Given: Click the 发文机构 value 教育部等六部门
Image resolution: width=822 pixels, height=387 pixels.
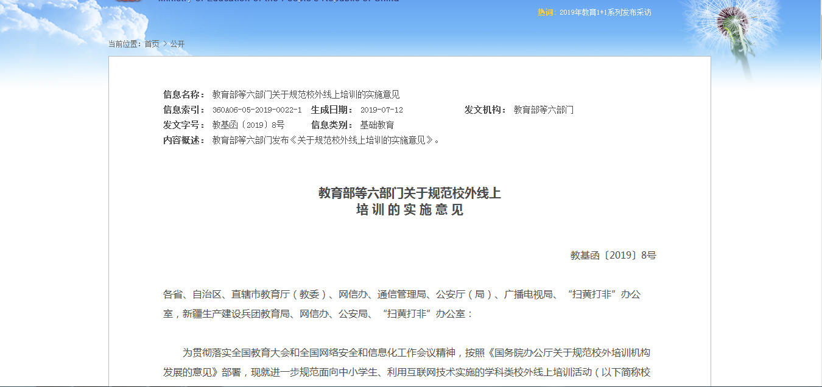Looking at the screenshot, I should pos(544,110).
